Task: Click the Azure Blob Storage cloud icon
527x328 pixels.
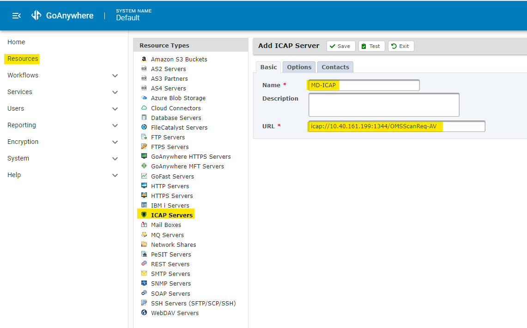Action: pos(144,98)
